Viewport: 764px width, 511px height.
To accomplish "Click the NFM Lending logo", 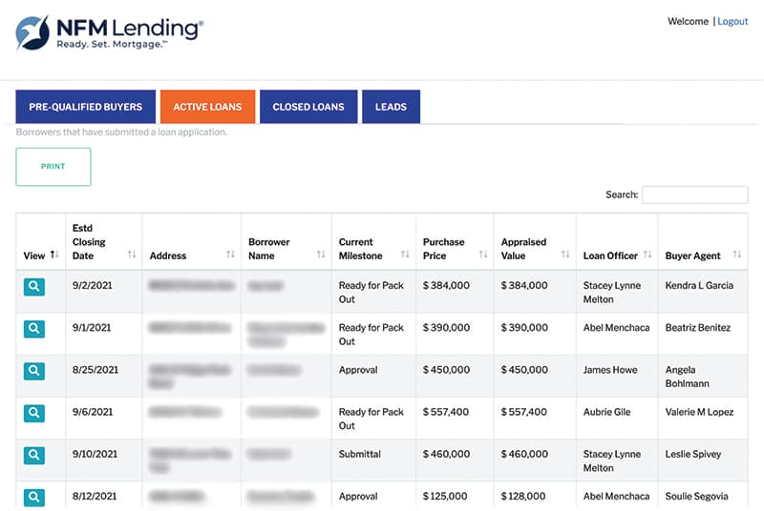I will [109, 32].
